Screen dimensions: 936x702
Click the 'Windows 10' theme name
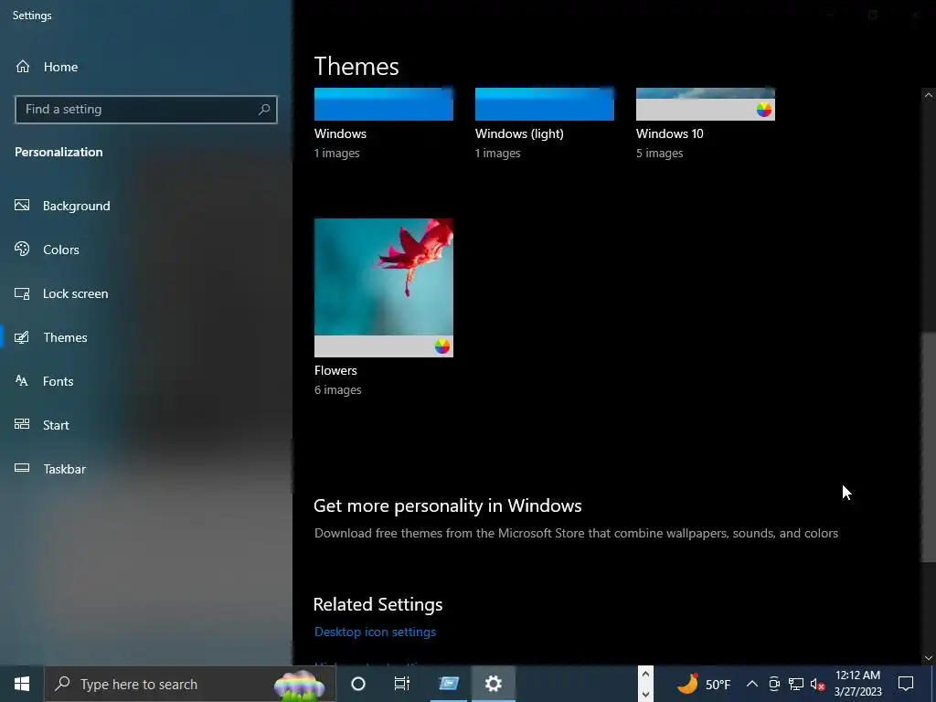click(x=670, y=133)
